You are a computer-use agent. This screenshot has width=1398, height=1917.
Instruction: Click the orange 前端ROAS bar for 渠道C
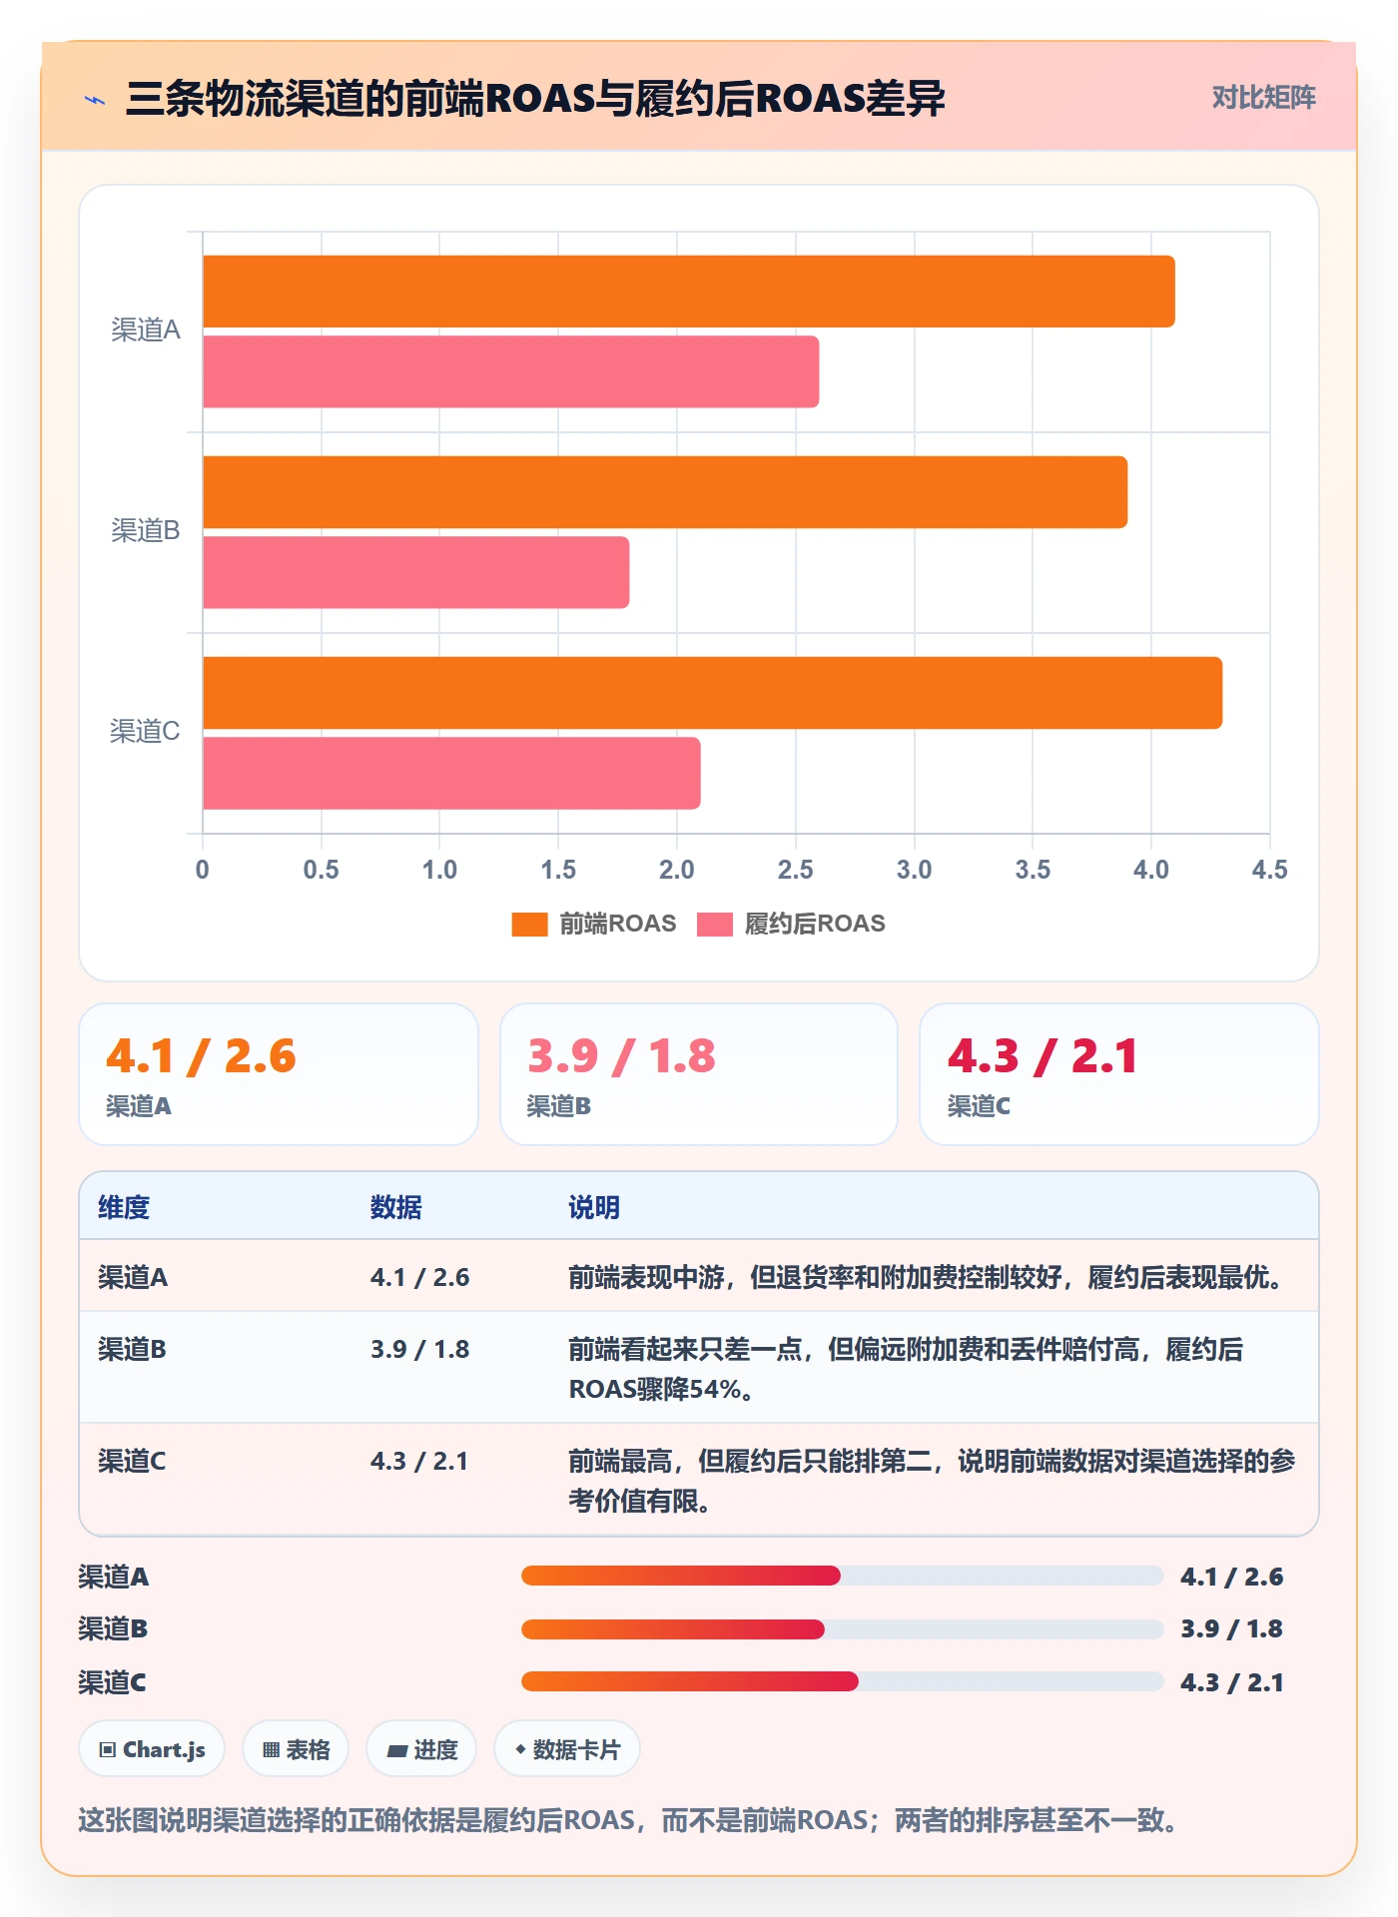[713, 693]
